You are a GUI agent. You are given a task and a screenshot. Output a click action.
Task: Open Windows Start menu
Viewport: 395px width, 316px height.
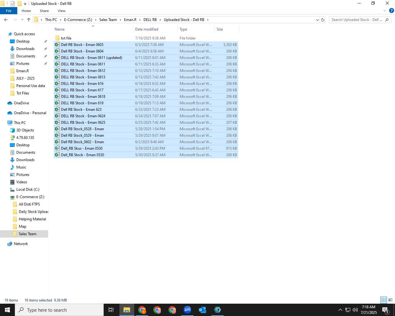7,310
